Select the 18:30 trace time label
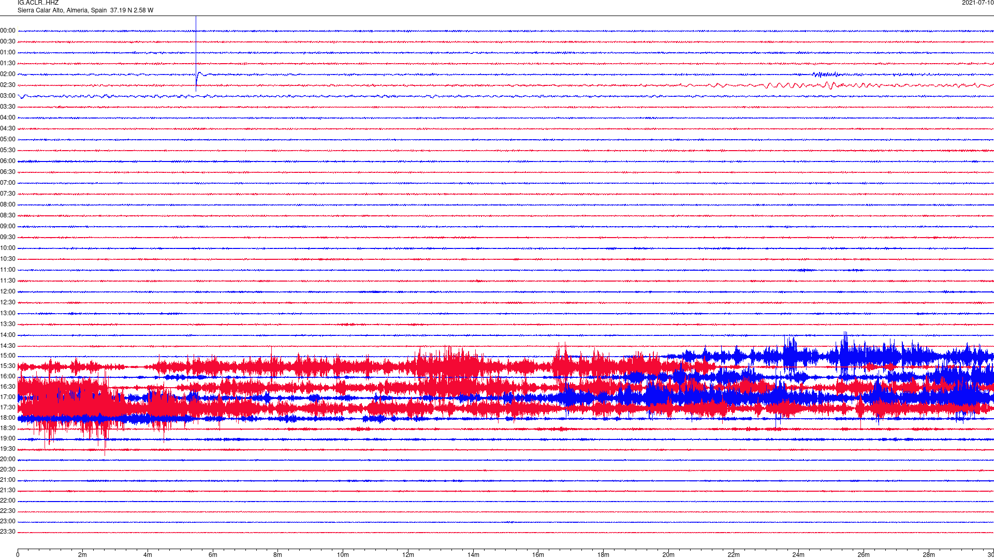Viewport: 994px width, 559px height. click(8, 429)
